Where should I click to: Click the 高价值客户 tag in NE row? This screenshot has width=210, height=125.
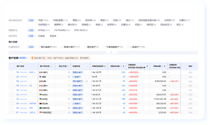(x=77, y=81)
